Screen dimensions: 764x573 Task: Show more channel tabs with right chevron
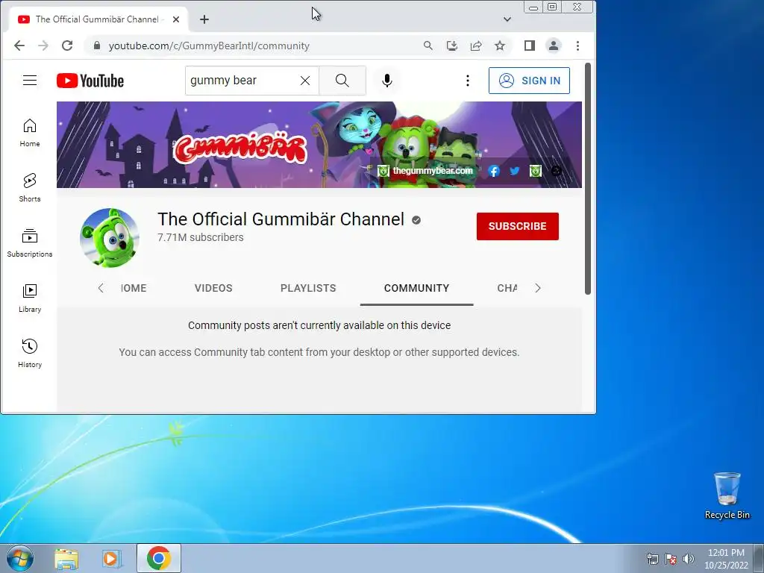point(538,288)
